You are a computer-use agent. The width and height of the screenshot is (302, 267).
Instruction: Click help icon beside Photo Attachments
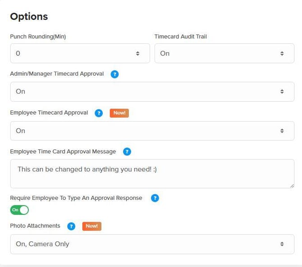click(x=71, y=226)
